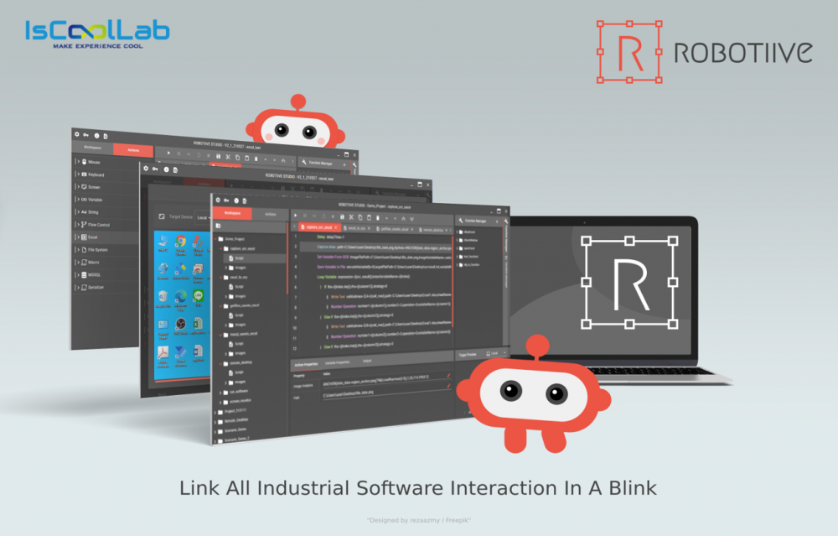Viewport: 838px width, 536px height.
Task: Click add-folder icon above Demo_Project tree
Action: 218,226
